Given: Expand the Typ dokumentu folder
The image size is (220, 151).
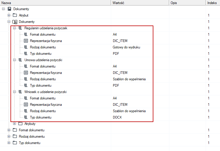Looking at the screenshot, I should click(x=9, y=143).
